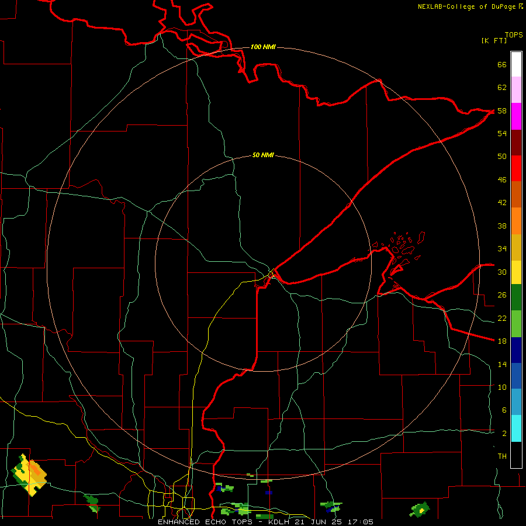This screenshot has height=526, width=526.
Task: Click the 6 legend value
Action: (504, 410)
